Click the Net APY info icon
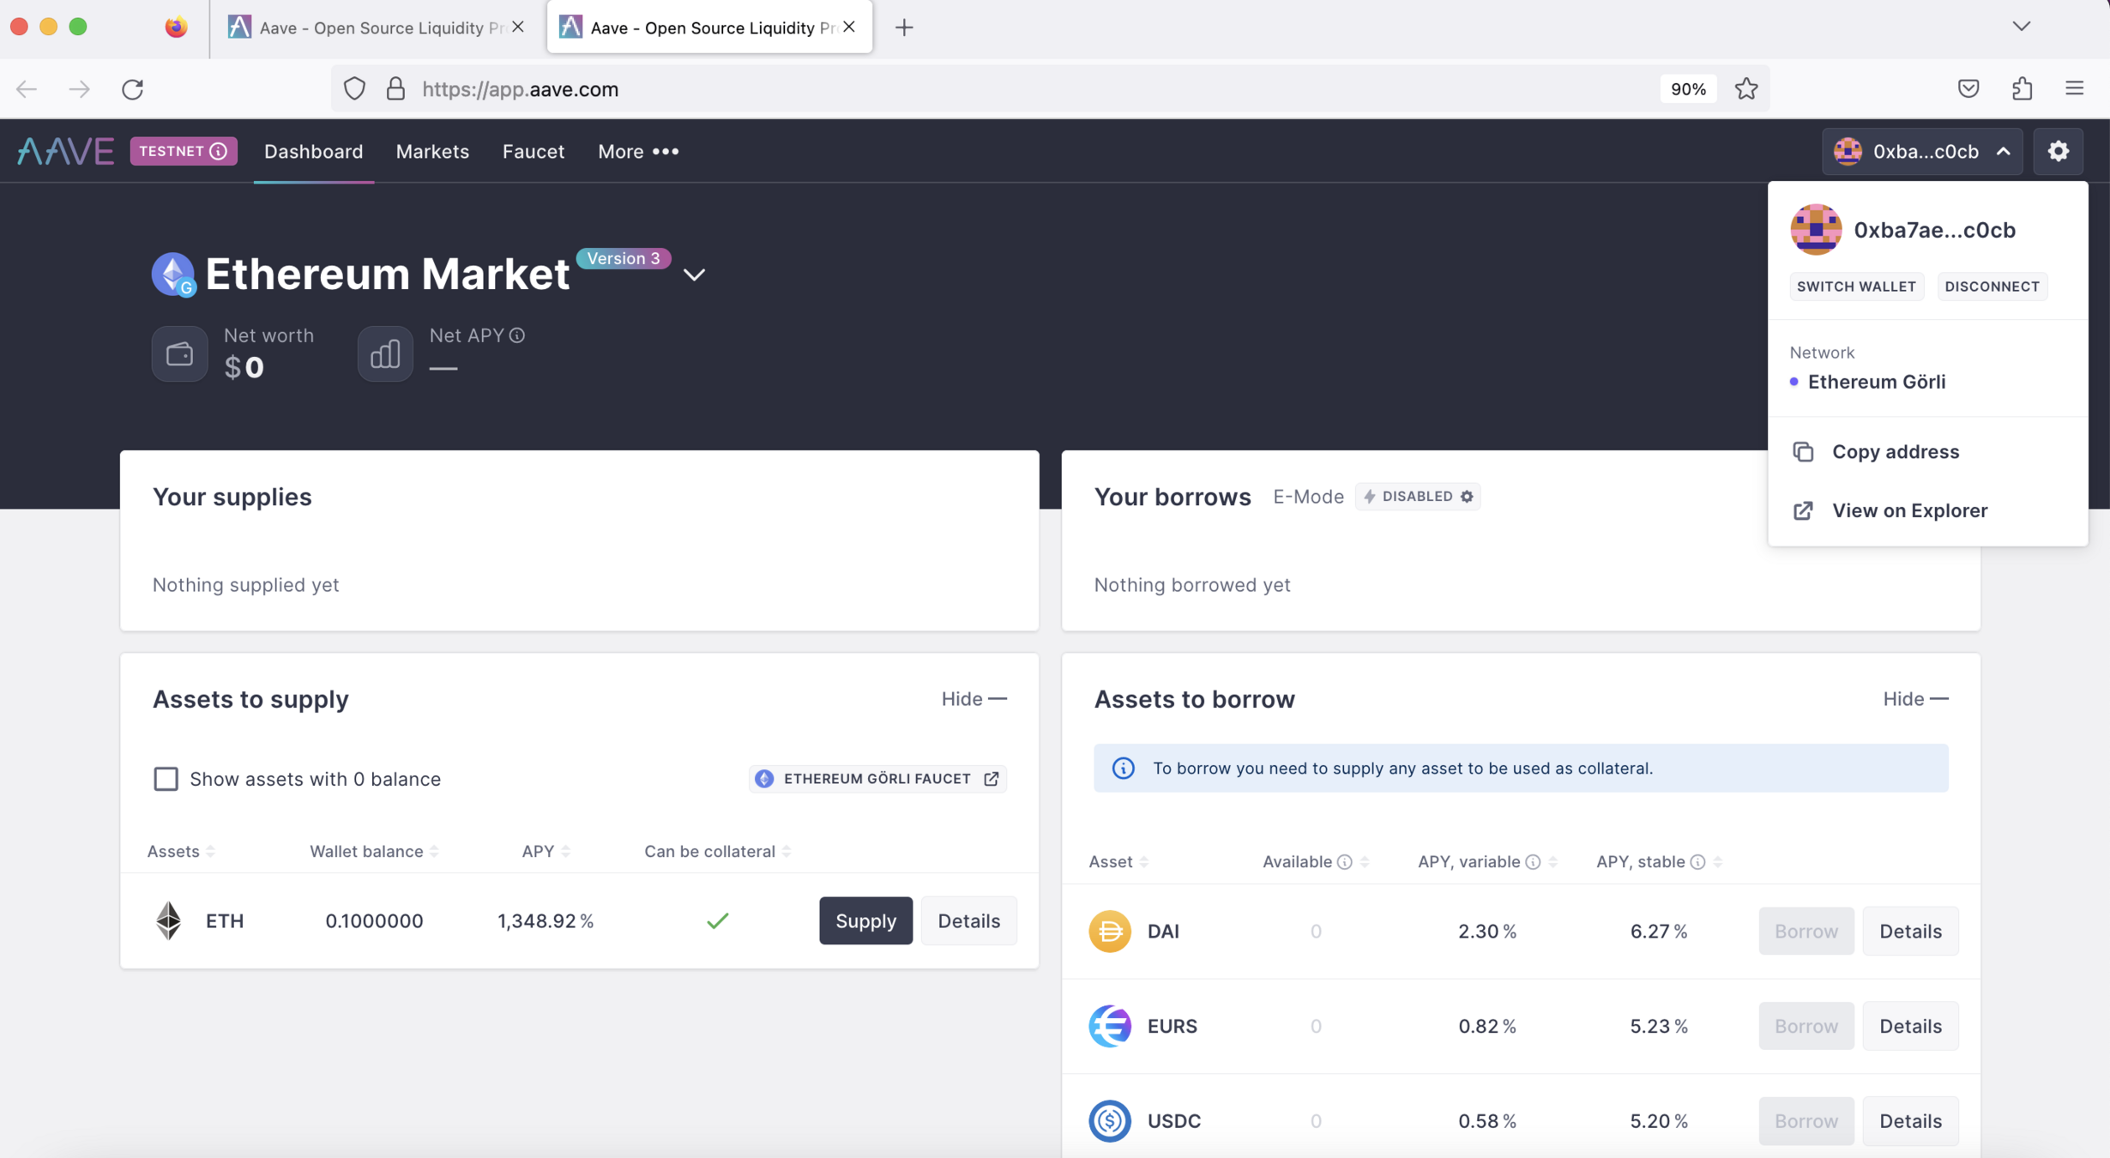The width and height of the screenshot is (2110, 1158). coord(517,335)
